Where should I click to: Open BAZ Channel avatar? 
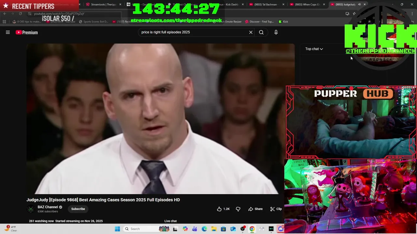pyautogui.click(x=31, y=209)
